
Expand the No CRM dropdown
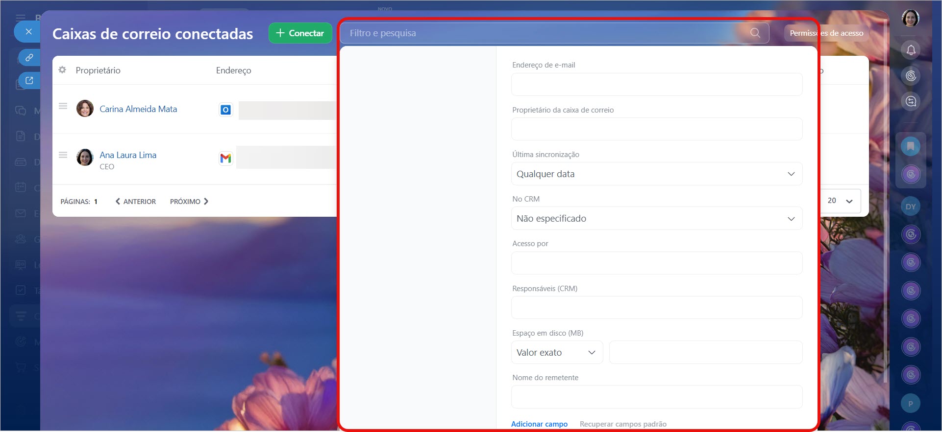pyautogui.click(x=656, y=219)
